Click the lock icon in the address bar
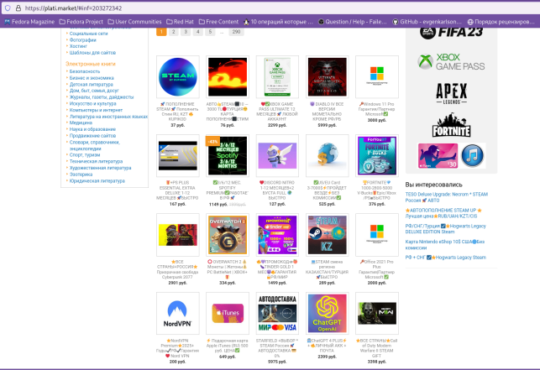 click(18, 8)
